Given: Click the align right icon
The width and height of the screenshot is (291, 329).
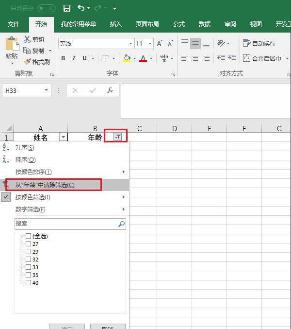Looking at the screenshot, I should [x=206, y=58].
